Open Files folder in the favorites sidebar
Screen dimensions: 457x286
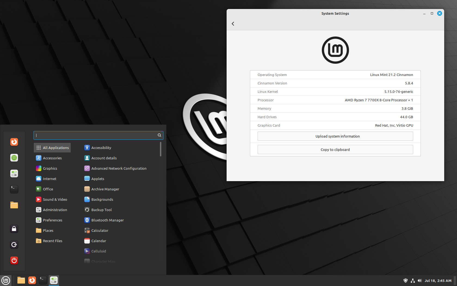coord(14,205)
